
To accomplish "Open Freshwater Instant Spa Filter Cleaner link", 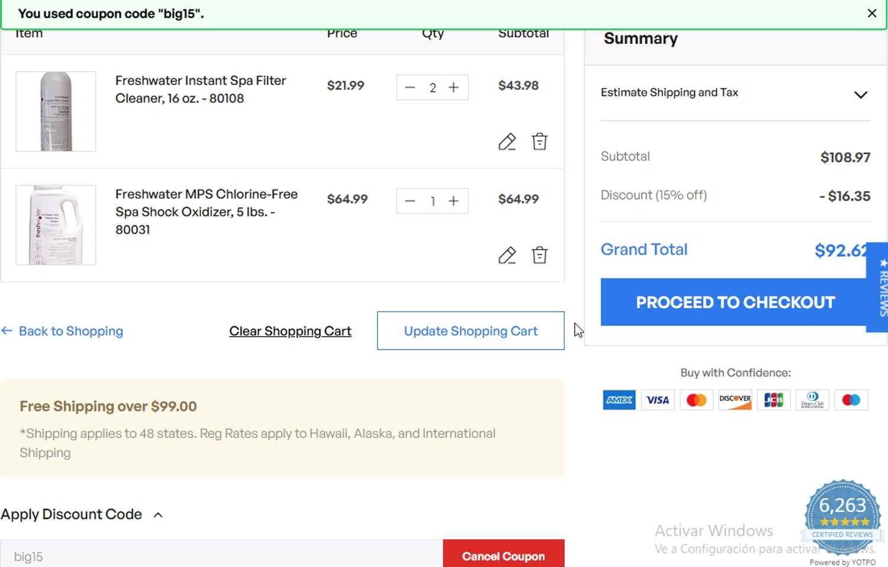I will pos(201,89).
